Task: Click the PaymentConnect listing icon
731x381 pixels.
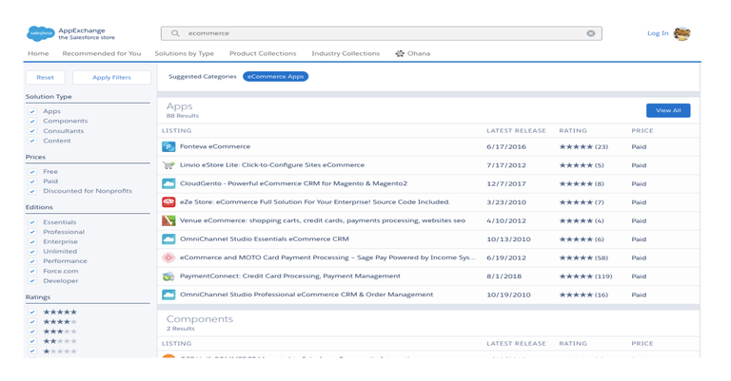Action: (x=168, y=276)
